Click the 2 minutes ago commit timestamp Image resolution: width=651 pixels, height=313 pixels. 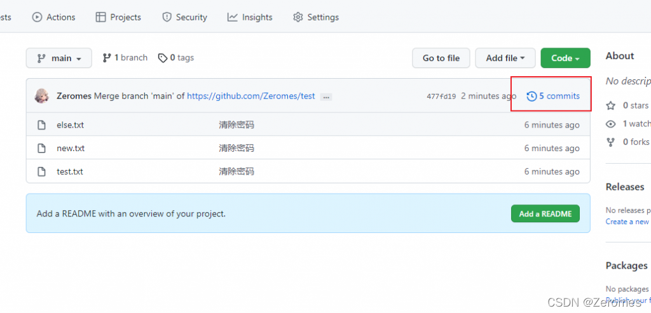tap(489, 96)
